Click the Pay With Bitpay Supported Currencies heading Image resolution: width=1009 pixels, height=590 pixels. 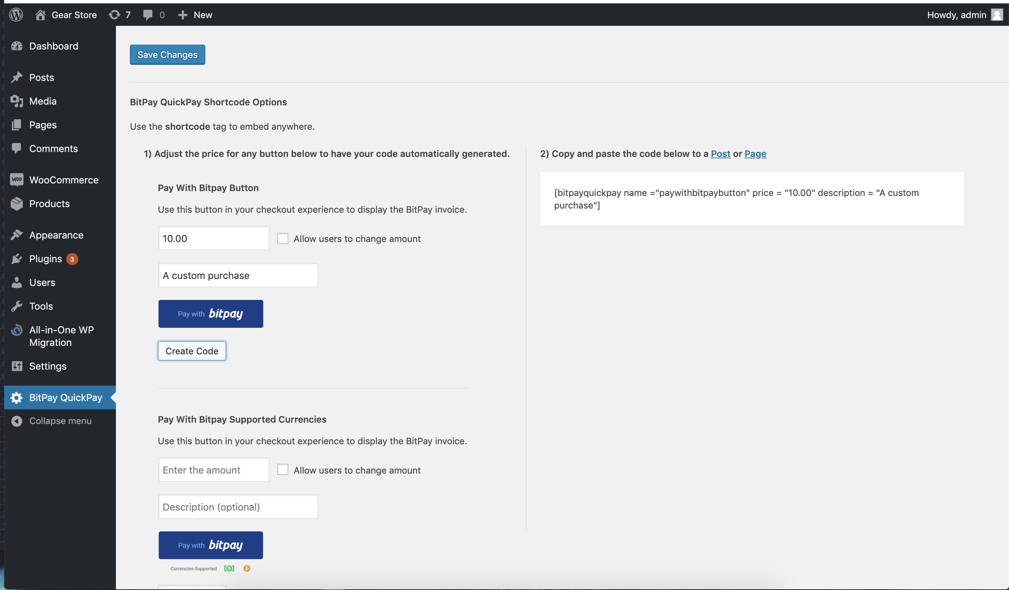tap(242, 419)
